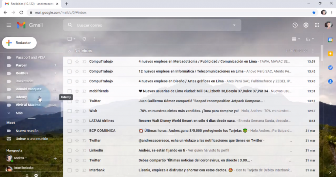This screenshot has width=336, height=177.
Task: Open Google Calendar side panel icon
Action: (x=330, y=40)
